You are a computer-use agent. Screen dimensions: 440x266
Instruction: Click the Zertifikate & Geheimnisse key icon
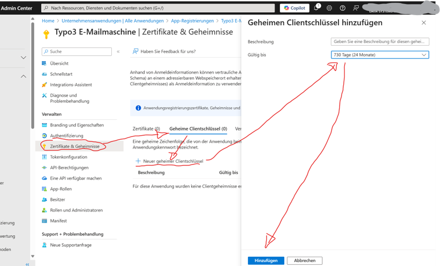[44, 146]
